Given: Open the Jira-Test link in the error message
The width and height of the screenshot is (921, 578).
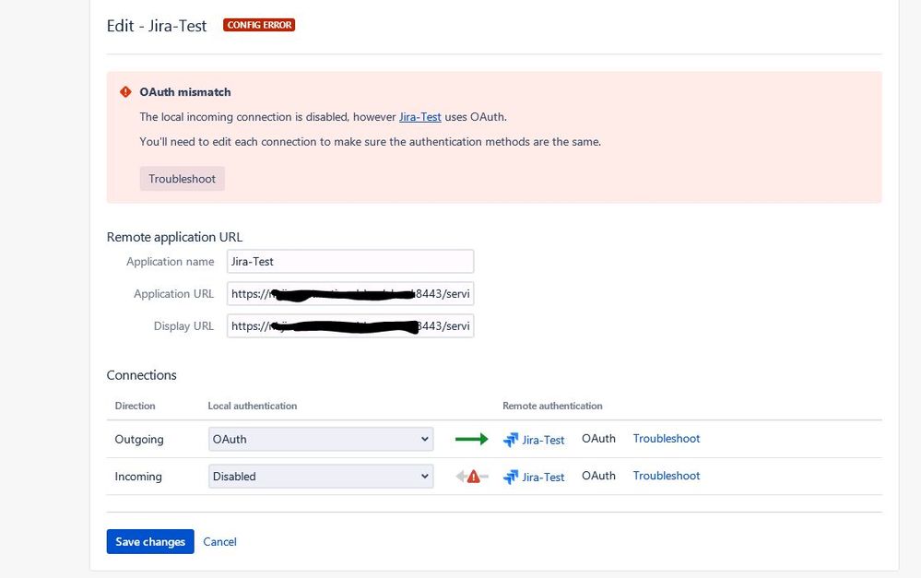Looking at the screenshot, I should point(420,117).
